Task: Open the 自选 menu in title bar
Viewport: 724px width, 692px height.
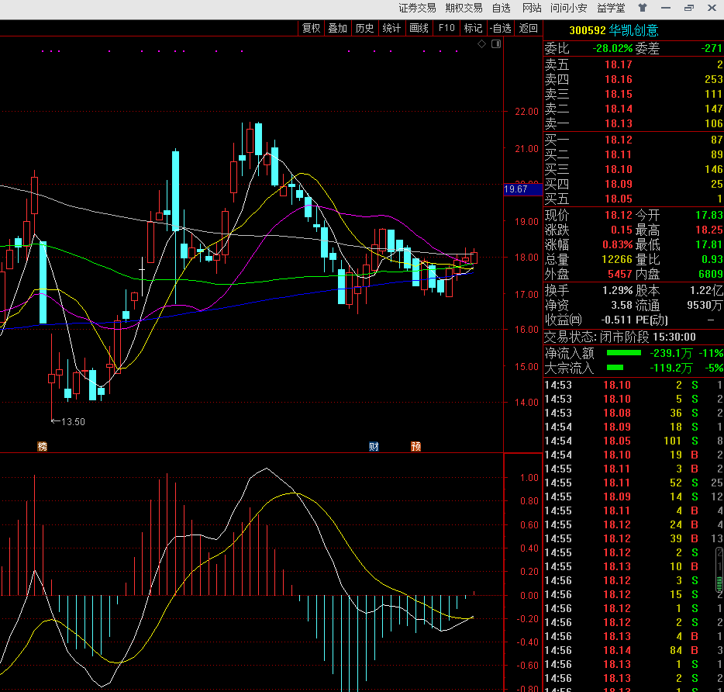Action: tap(501, 9)
